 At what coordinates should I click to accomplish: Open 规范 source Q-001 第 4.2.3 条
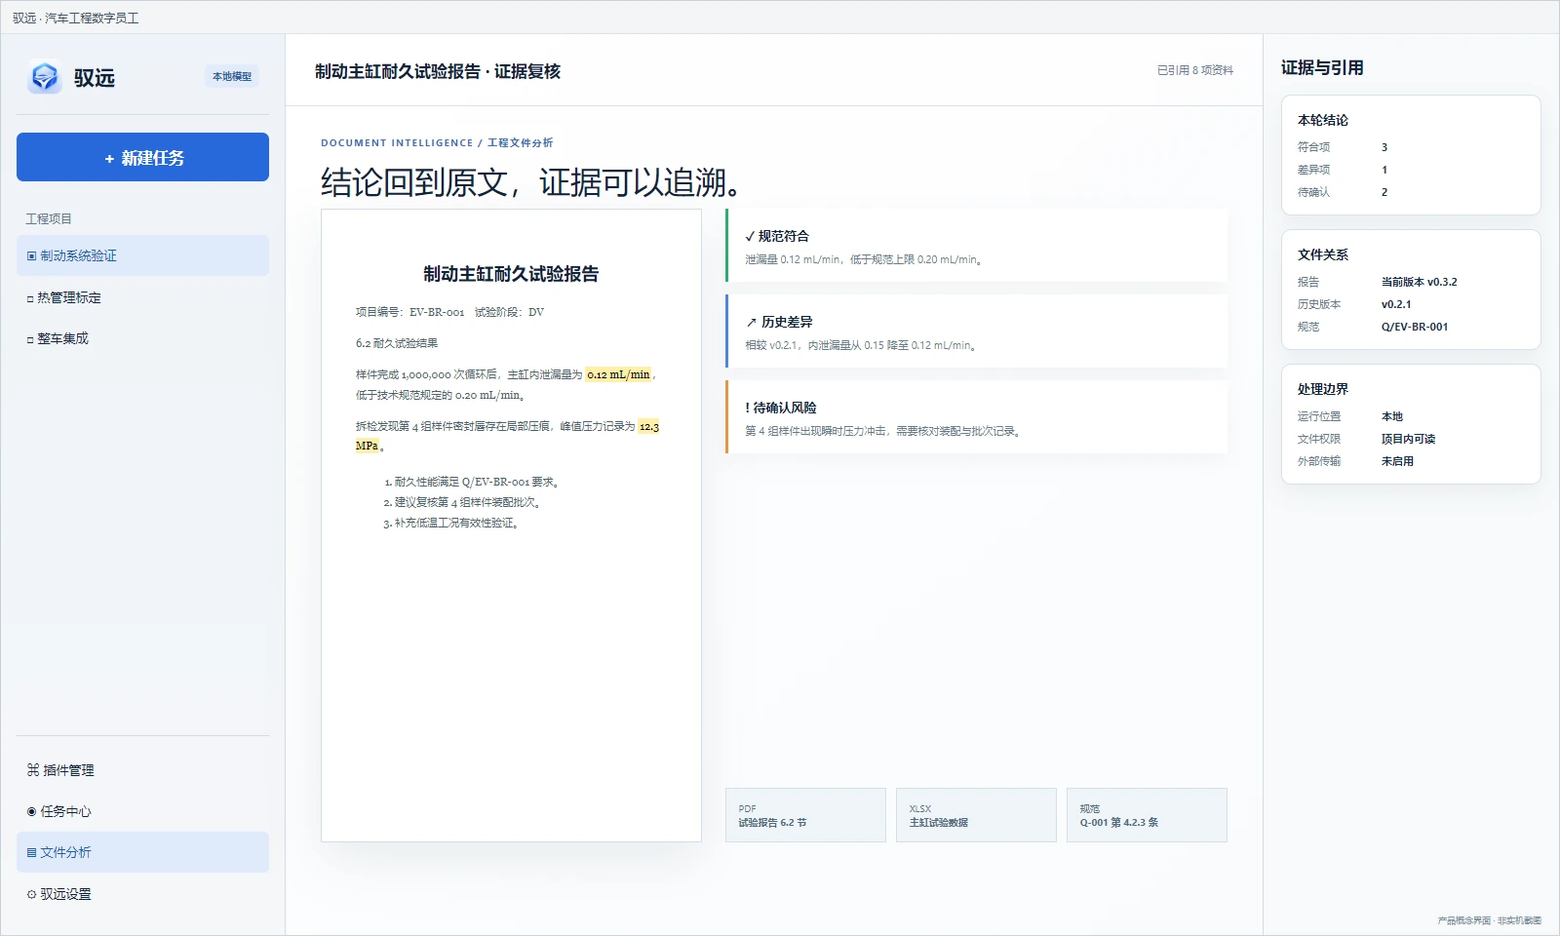coord(1147,815)
